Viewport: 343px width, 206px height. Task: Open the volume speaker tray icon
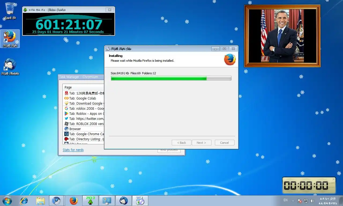312,201
